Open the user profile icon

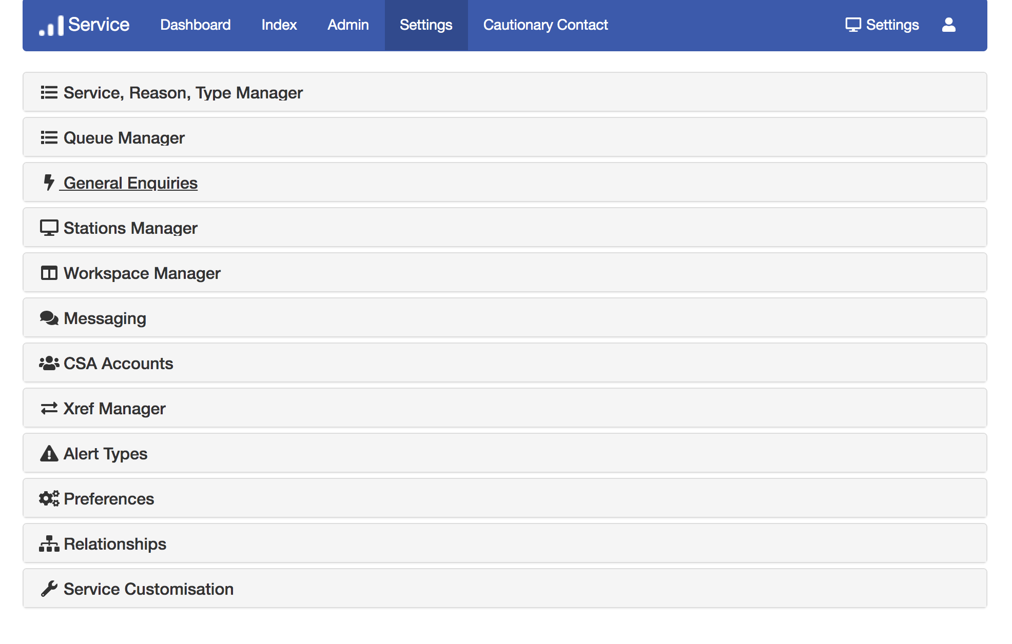[x=949, y=24]
